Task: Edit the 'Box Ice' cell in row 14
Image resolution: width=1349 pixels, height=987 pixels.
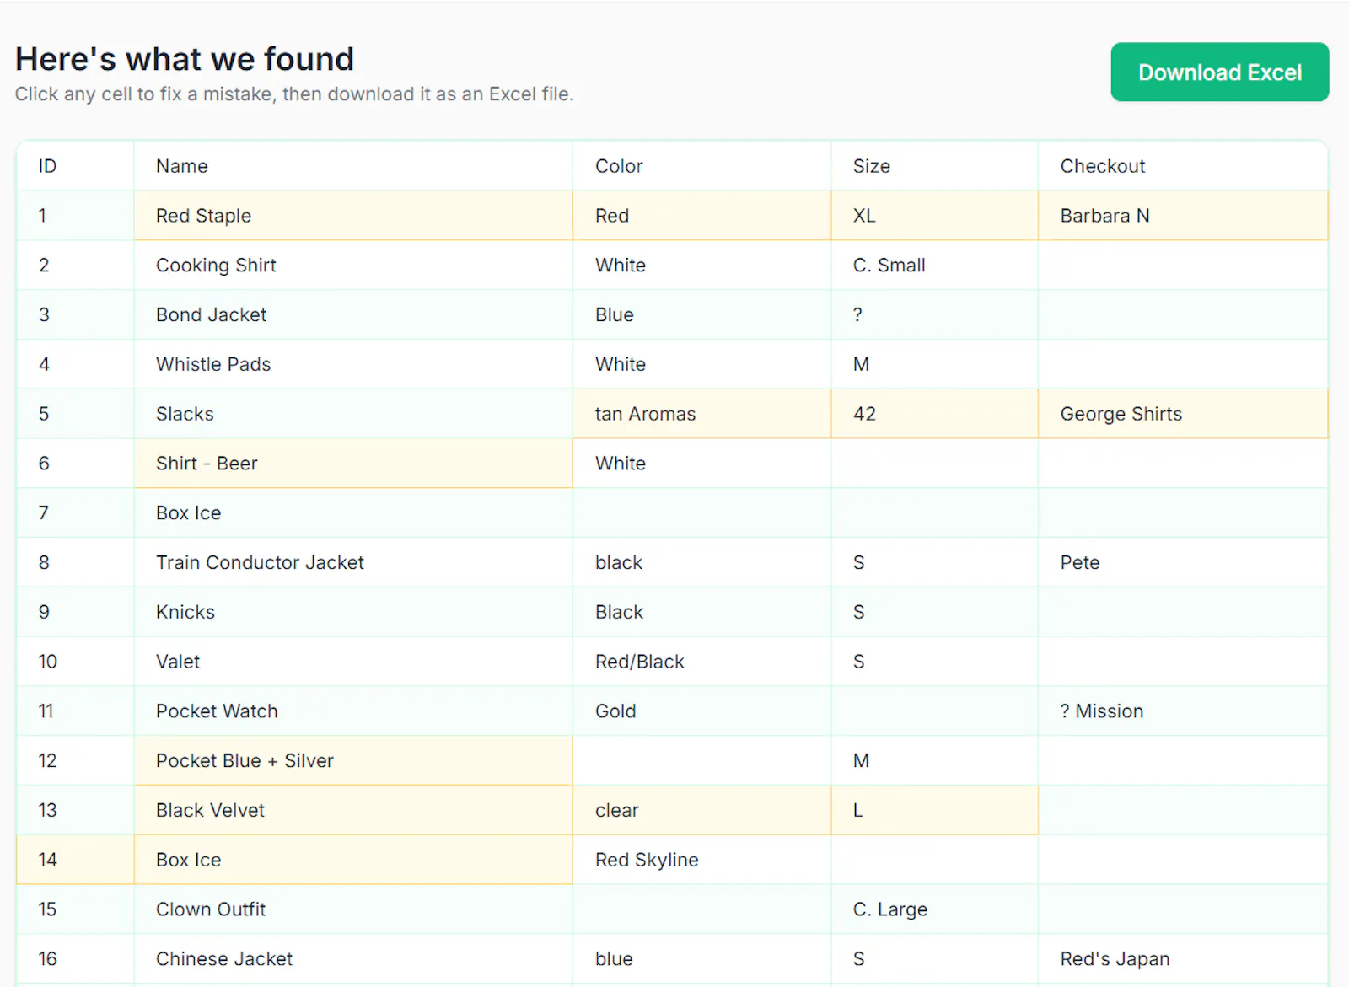Action: coord(353,860)
